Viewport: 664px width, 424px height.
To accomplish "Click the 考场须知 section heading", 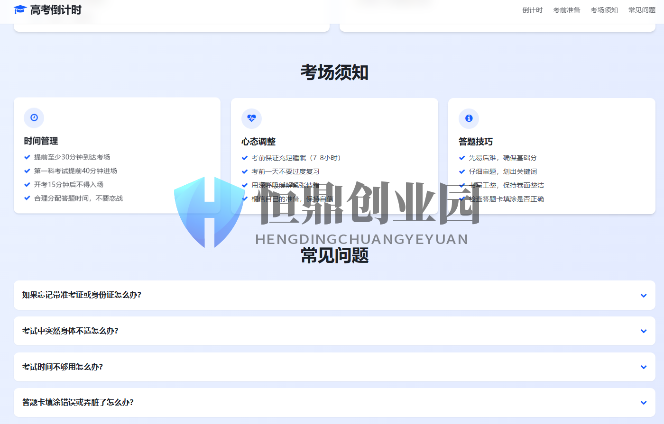I will [x=334, y=72].
